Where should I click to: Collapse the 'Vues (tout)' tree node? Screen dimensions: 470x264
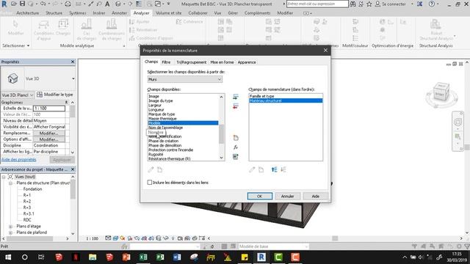point(4,177)
